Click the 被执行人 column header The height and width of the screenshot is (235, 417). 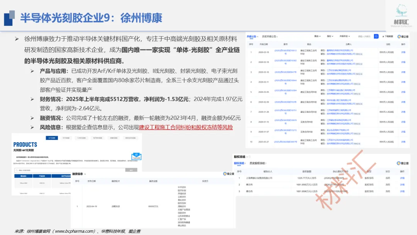click(268, 171)
